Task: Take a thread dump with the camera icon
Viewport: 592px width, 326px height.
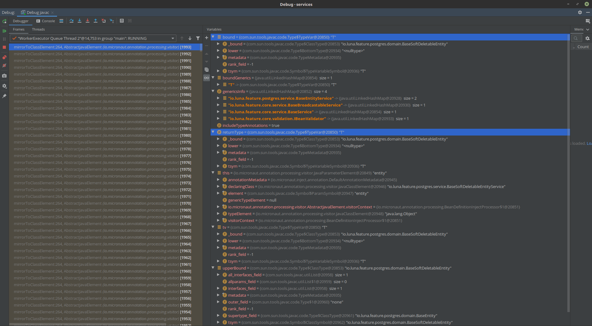Action: 5,76
